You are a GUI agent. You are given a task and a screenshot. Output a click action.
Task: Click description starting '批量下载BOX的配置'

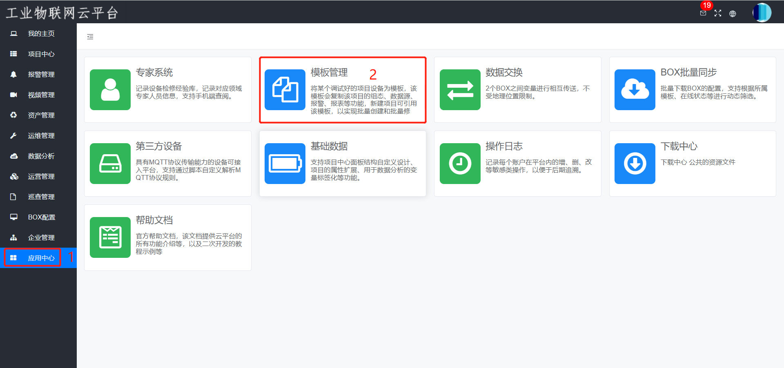click(x=714, y=92)
